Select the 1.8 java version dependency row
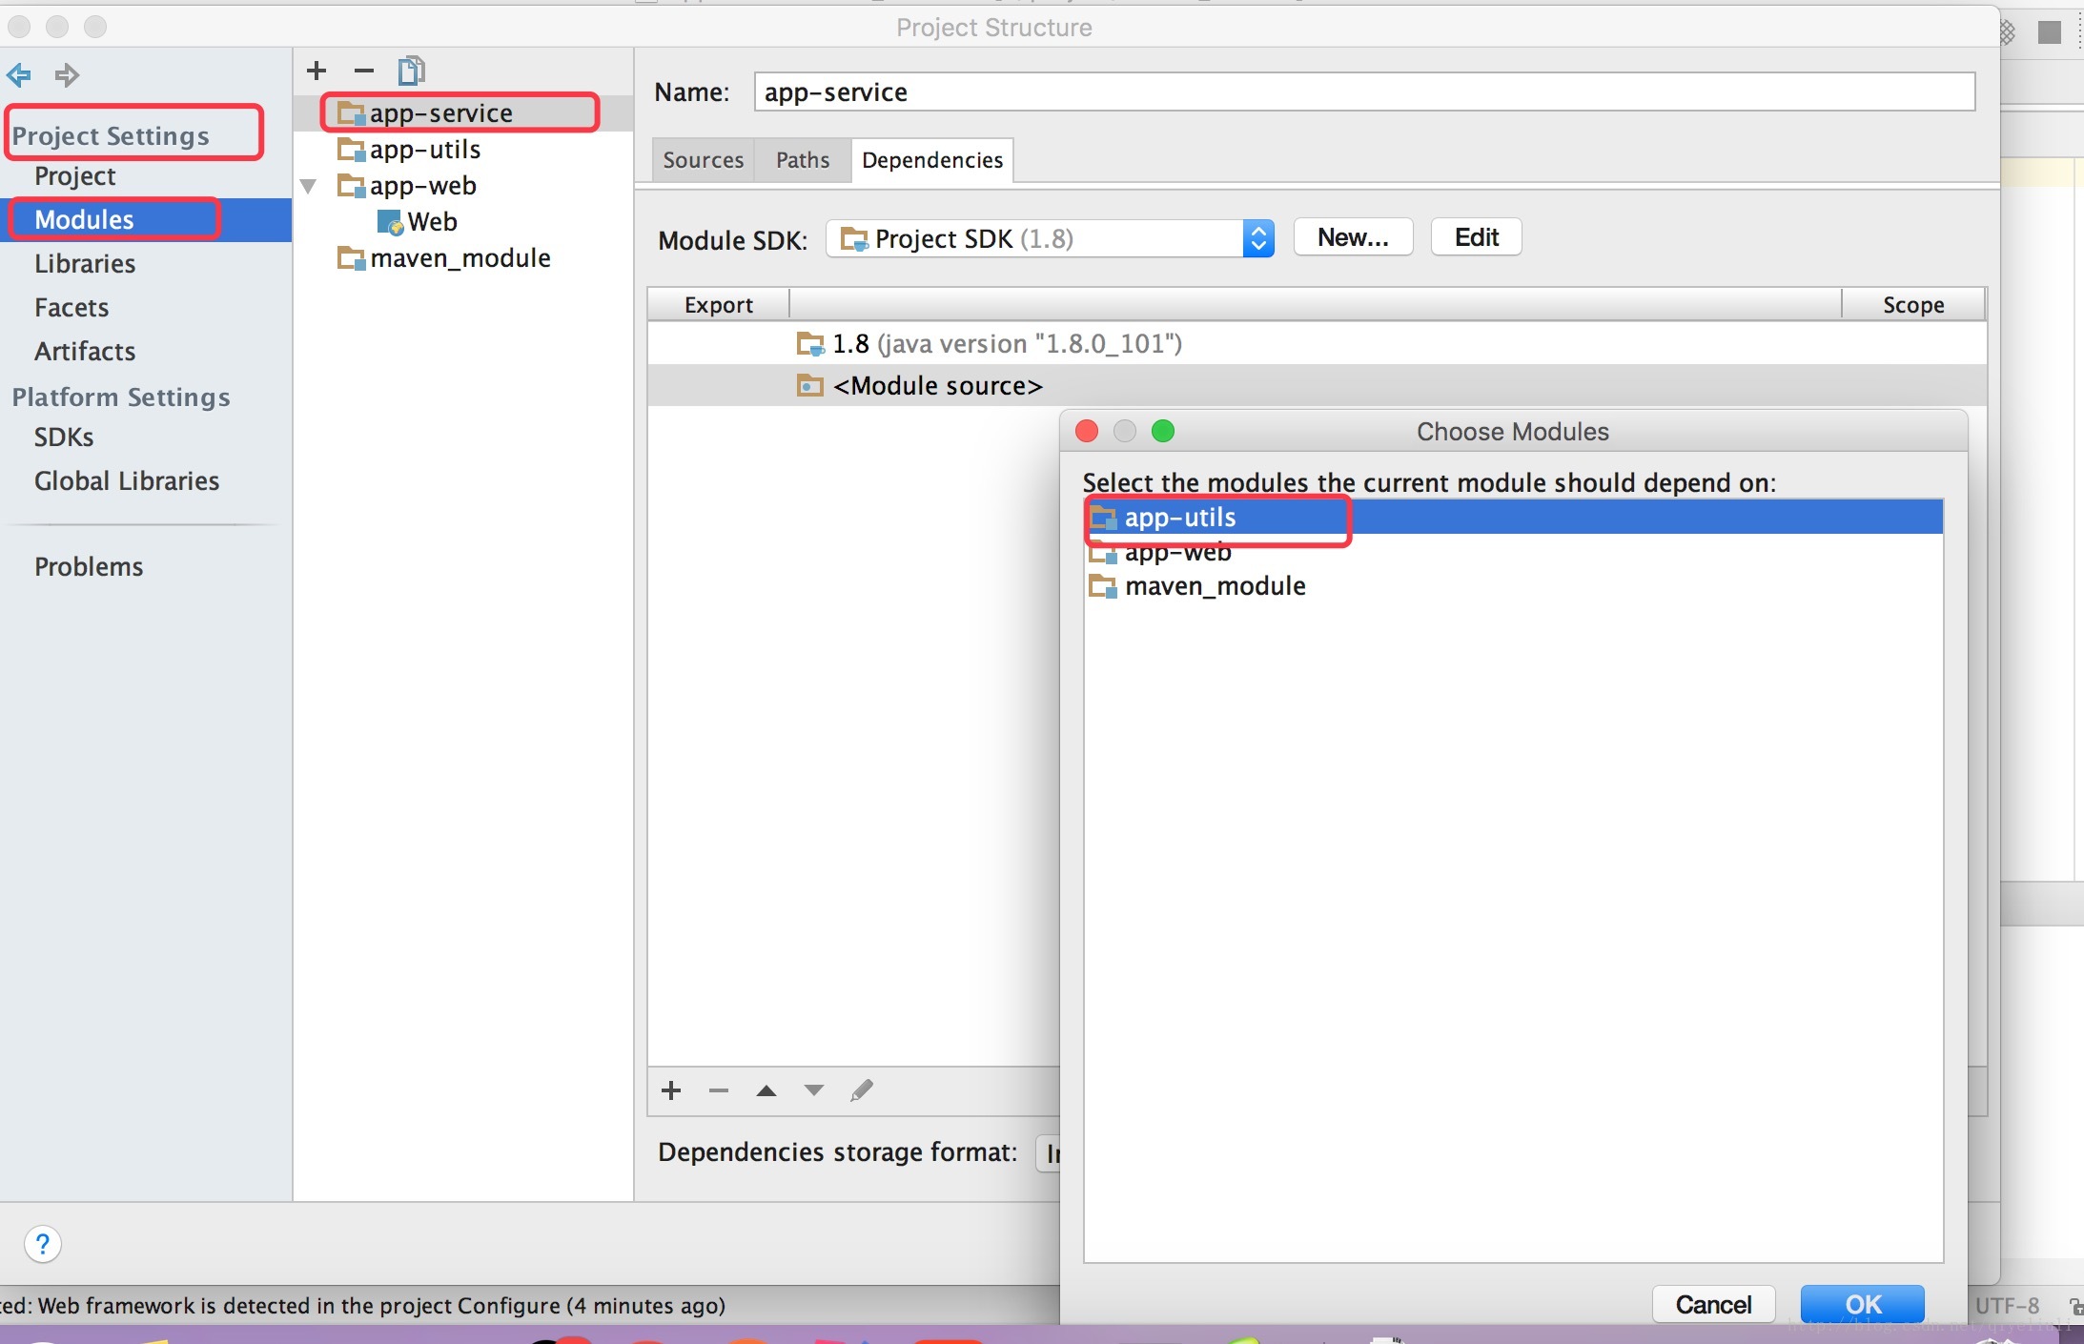Viewport: 2084px width, 1344px height. tap(1317, 343)
